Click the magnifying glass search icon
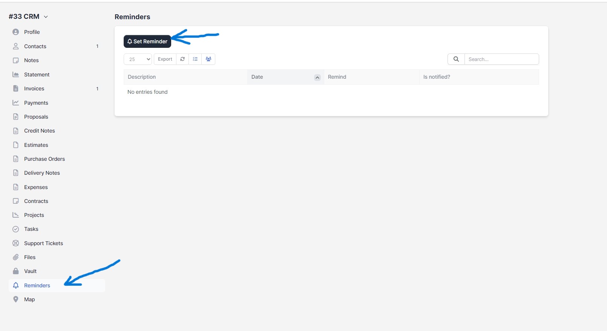The image size is (607, 331). 456,59
